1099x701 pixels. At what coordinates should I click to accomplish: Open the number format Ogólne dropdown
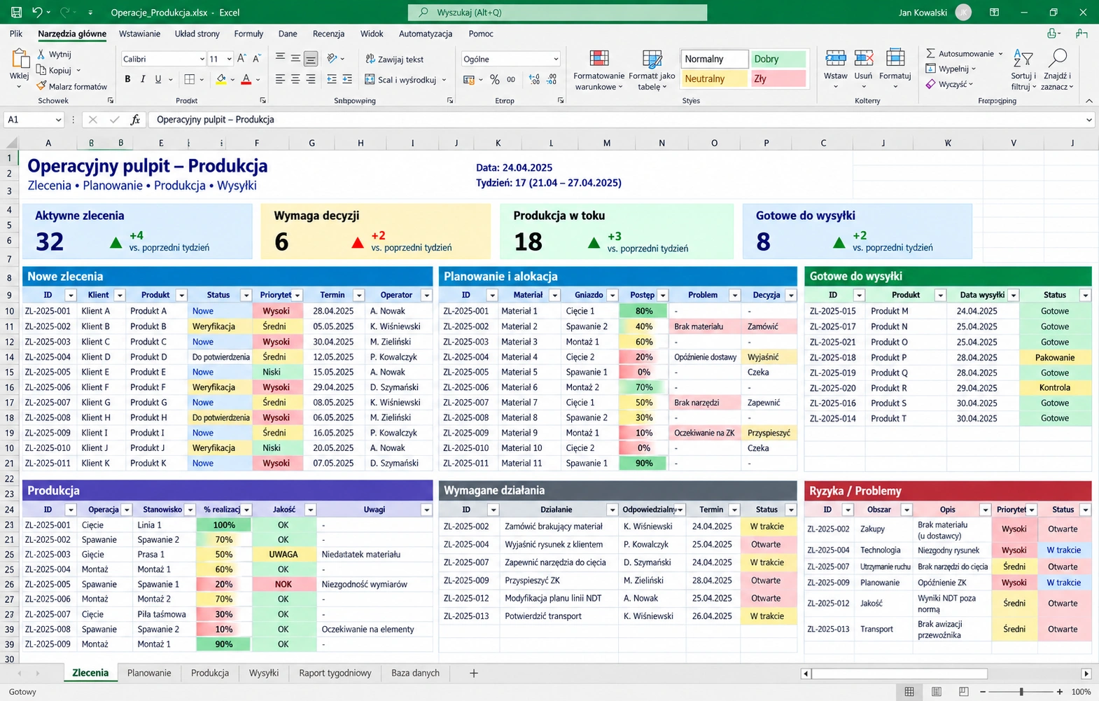click(556, 59)
